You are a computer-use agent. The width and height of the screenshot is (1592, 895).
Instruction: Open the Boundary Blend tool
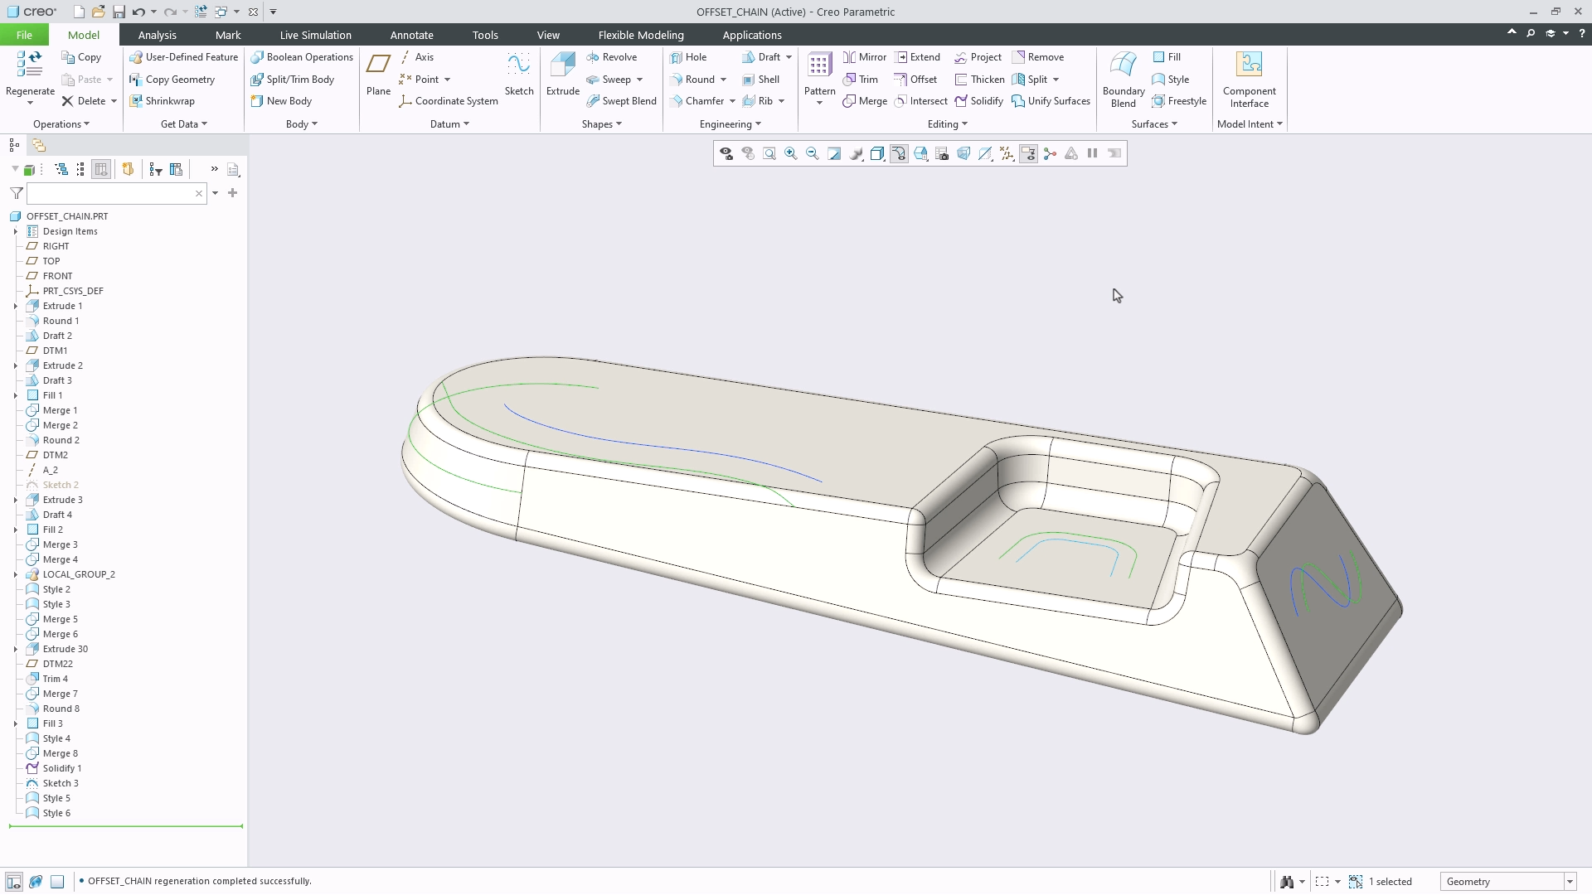[1123, 79]
